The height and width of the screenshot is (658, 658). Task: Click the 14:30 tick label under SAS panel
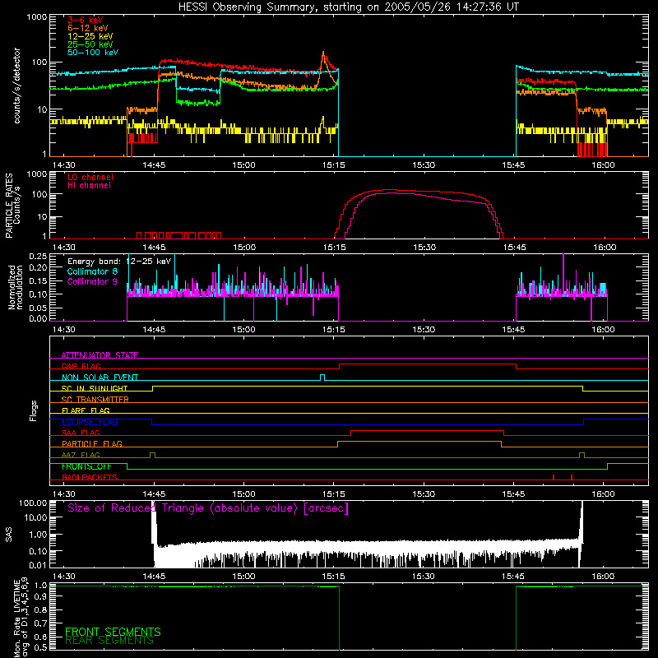tap(64, 577)
